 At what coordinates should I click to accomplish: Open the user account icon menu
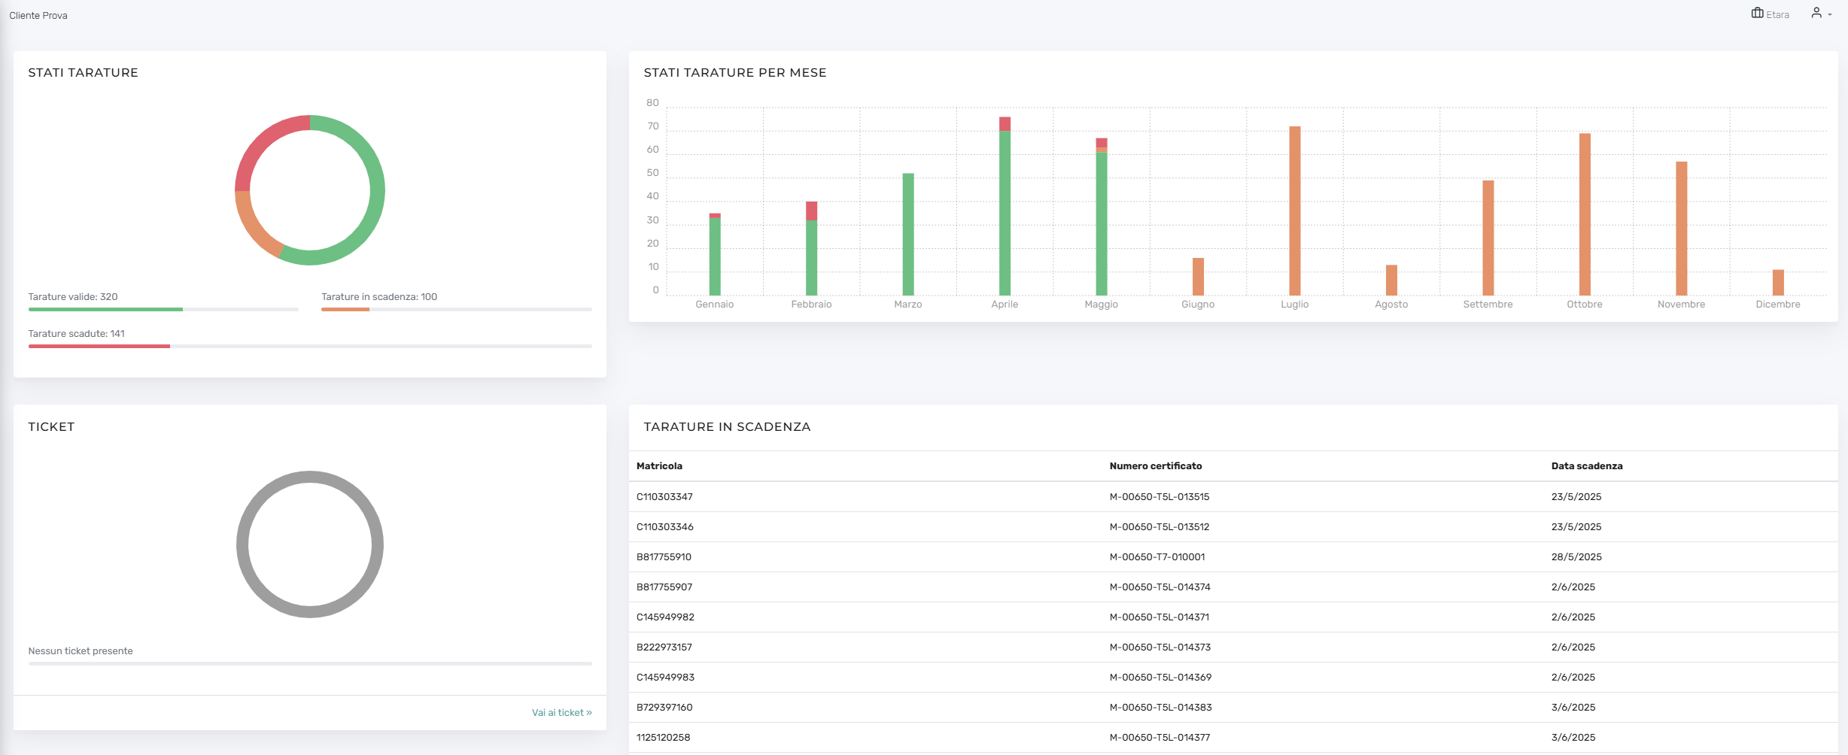[x=1816, y=13]
